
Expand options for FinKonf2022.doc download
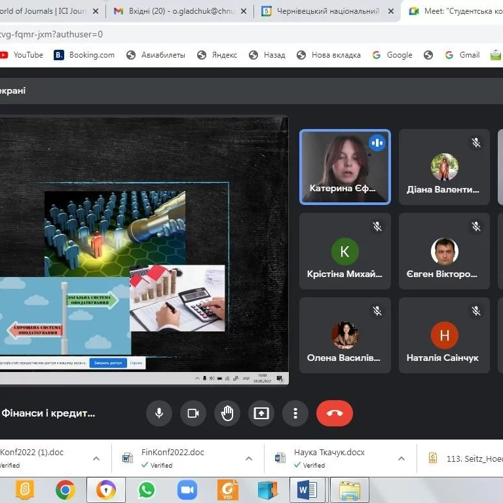(x=249, y=458)
